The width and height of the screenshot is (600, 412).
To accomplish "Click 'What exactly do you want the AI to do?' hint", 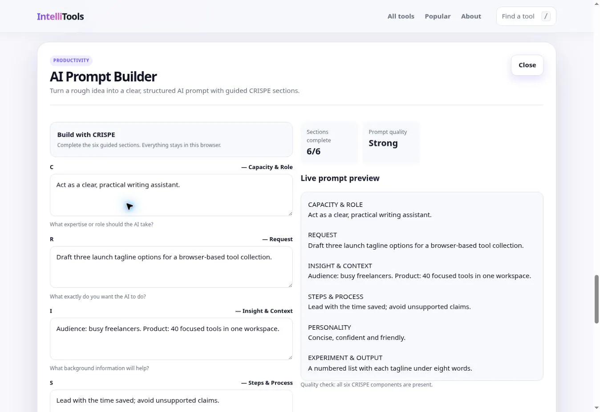I will tap(98, 297).
